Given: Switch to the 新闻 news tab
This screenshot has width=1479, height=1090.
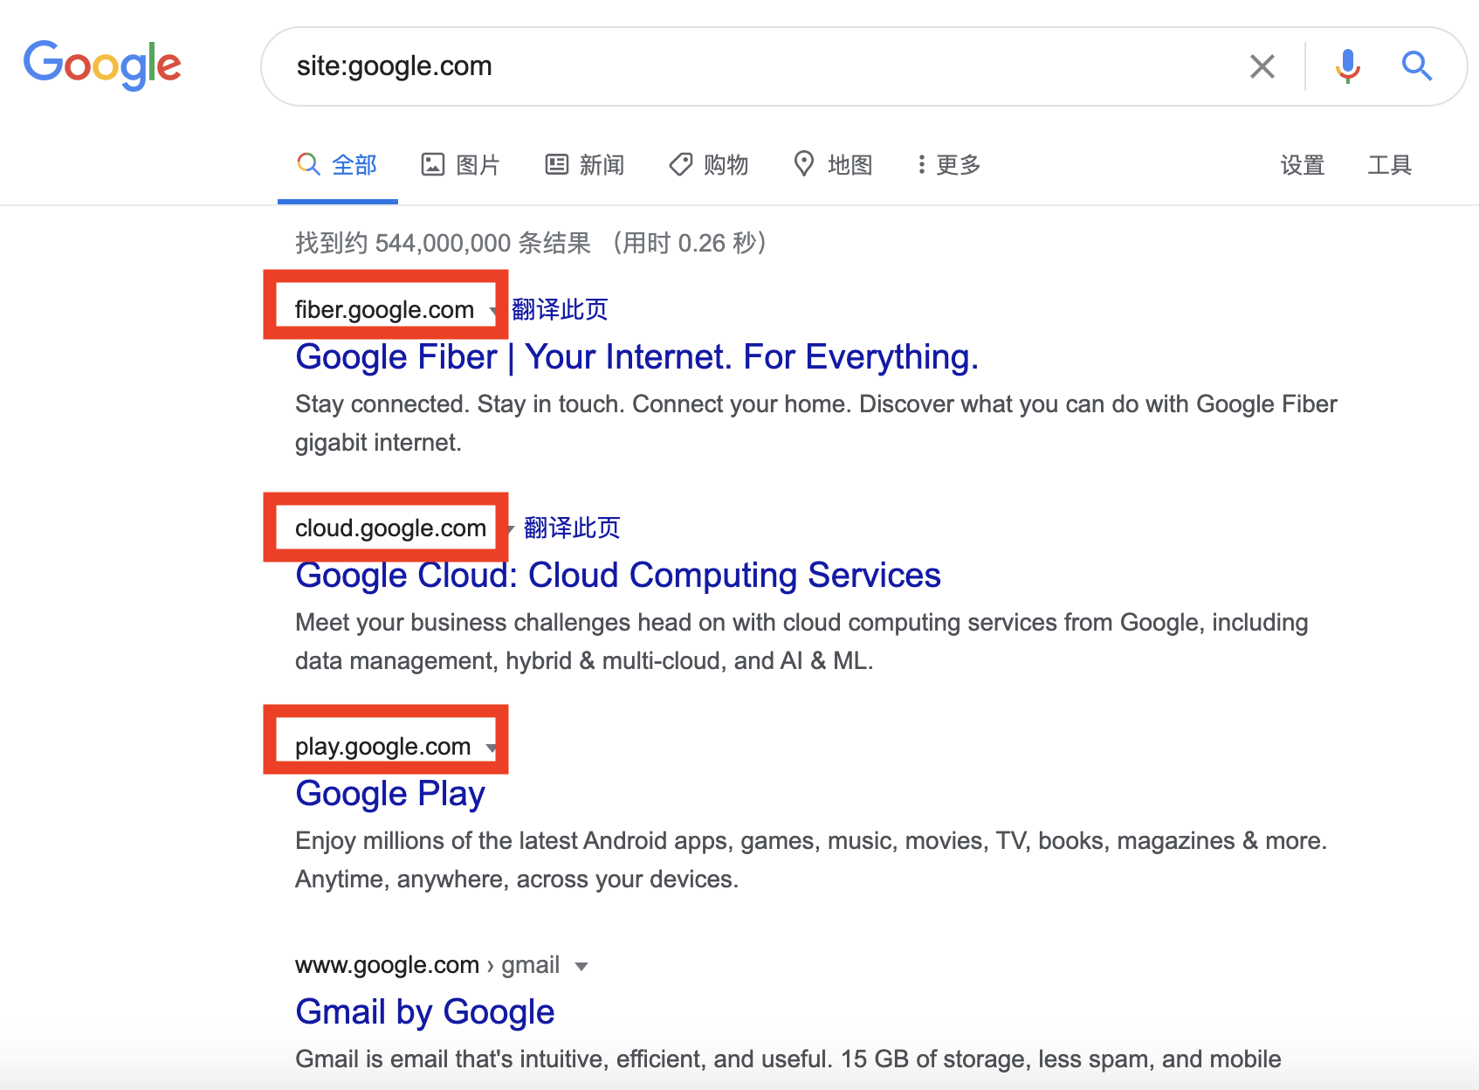Looking at the screenshot, I should pyautogui.click(x=584, y=165).
